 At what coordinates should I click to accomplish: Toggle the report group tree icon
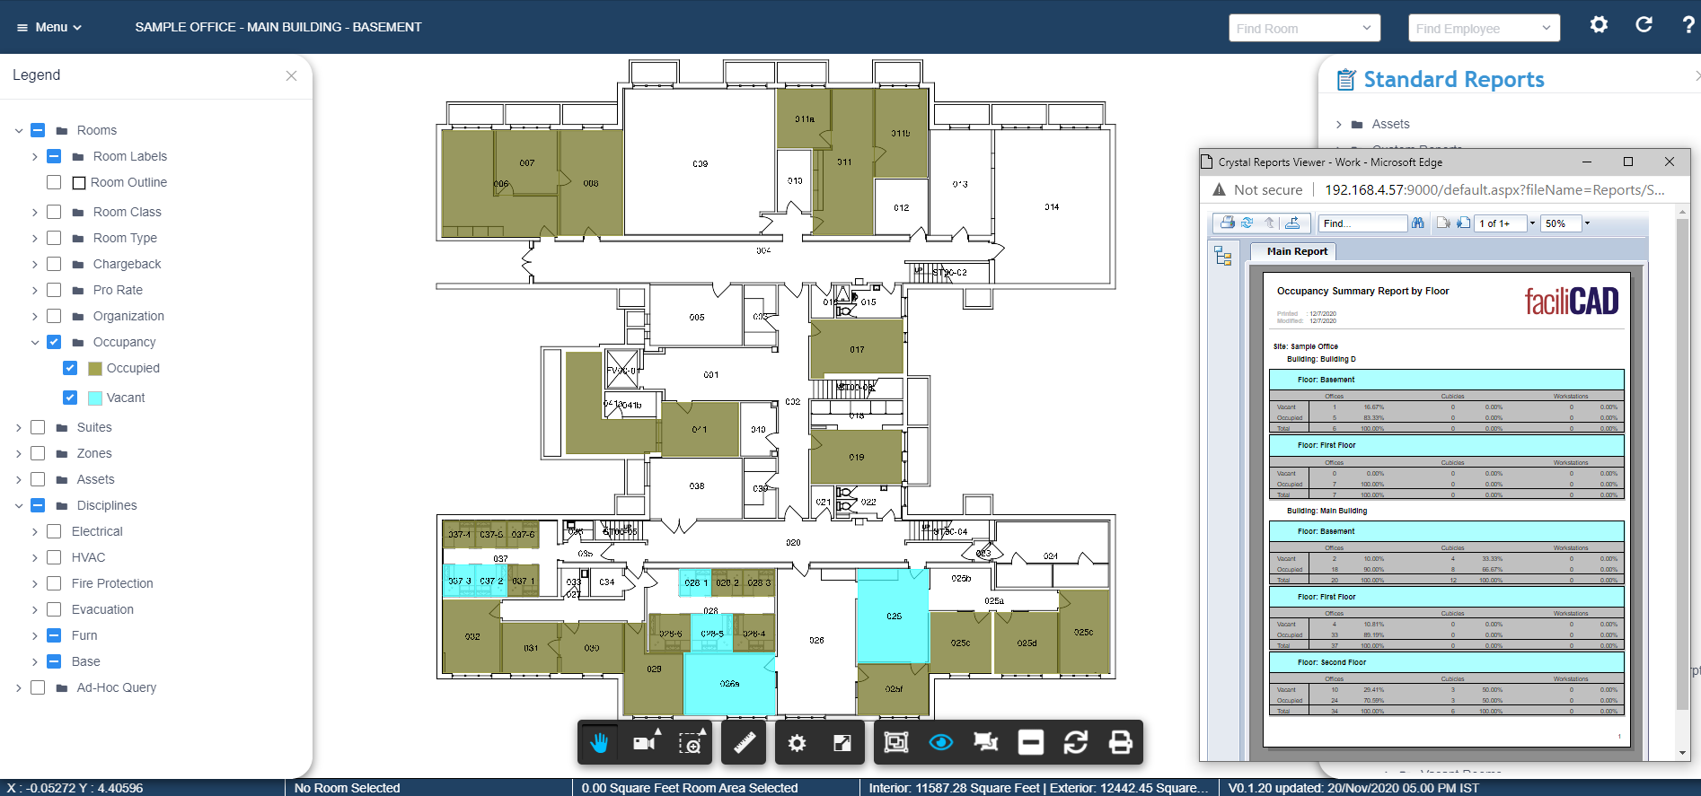click(1222, 256)
